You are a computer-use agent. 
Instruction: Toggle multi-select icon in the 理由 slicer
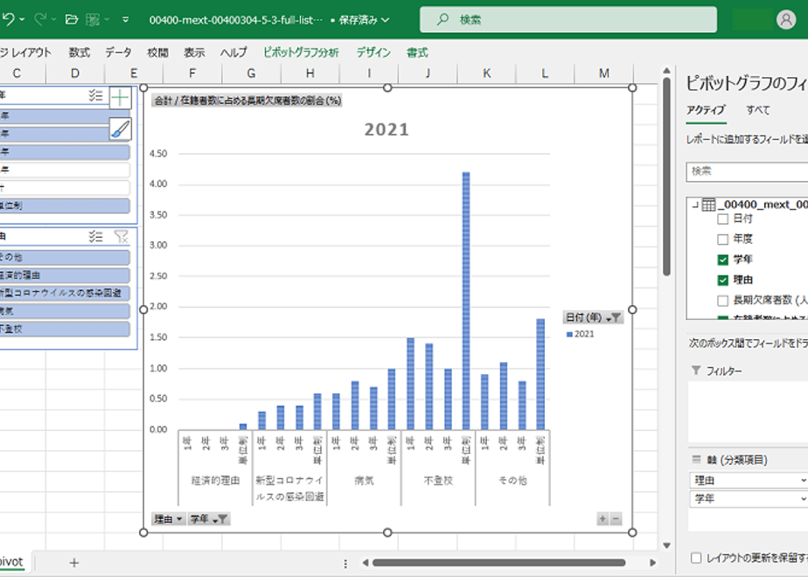pyautogui.click(x=96, y=236)
